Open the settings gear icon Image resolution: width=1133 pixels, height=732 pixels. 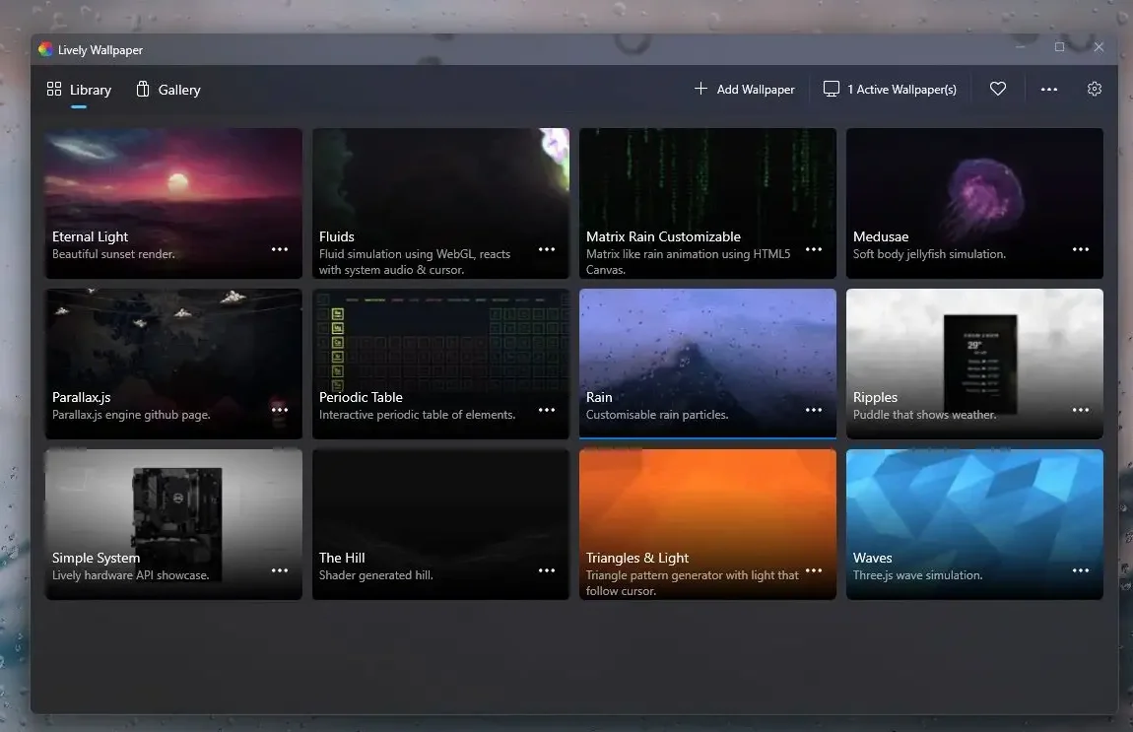point(1094,89)
